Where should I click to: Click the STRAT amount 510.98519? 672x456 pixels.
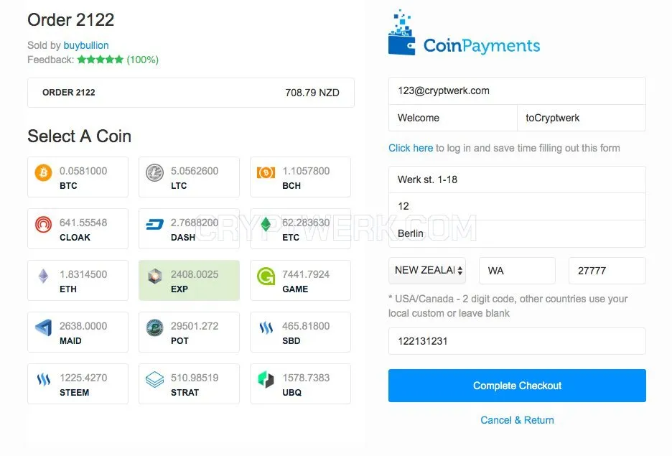point(195,378)
